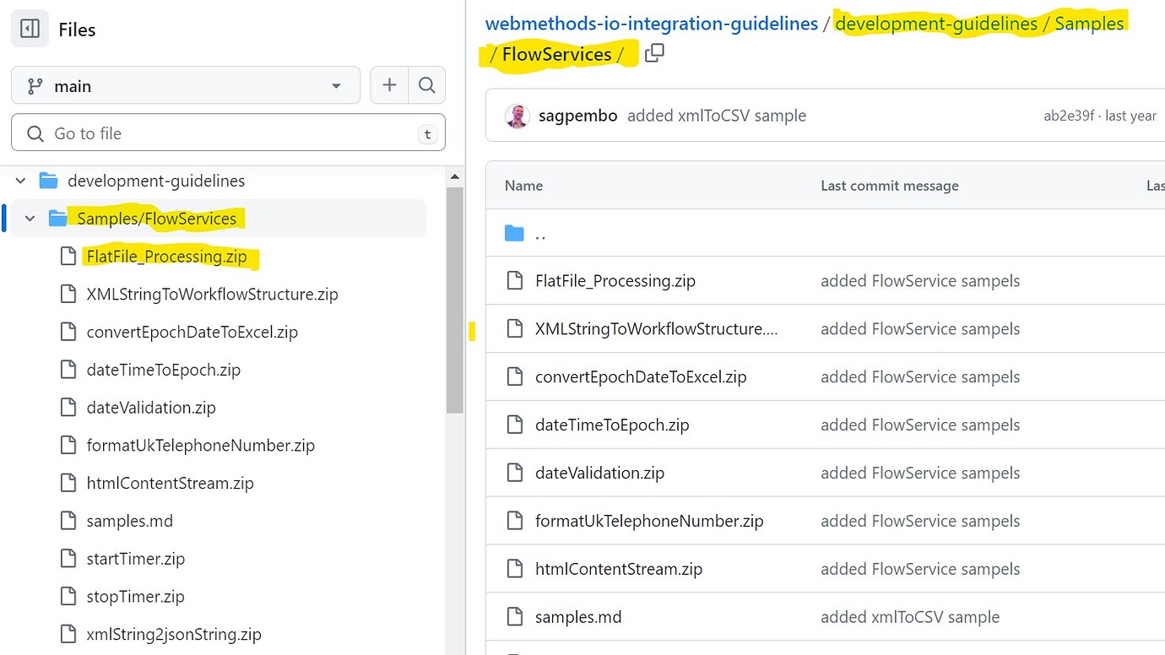Viewport: 1165px width, 655px height.
Task: Open webmethods-io-integration-guidelines breadcrumb link
Action: click(x=651, y=24)
